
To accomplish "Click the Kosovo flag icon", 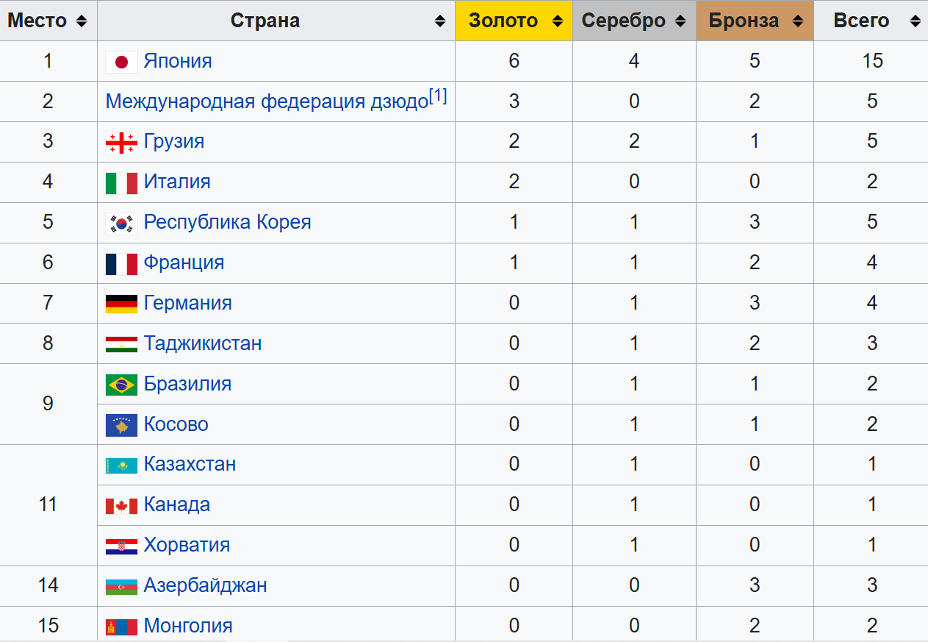I will tap(121, 425).
